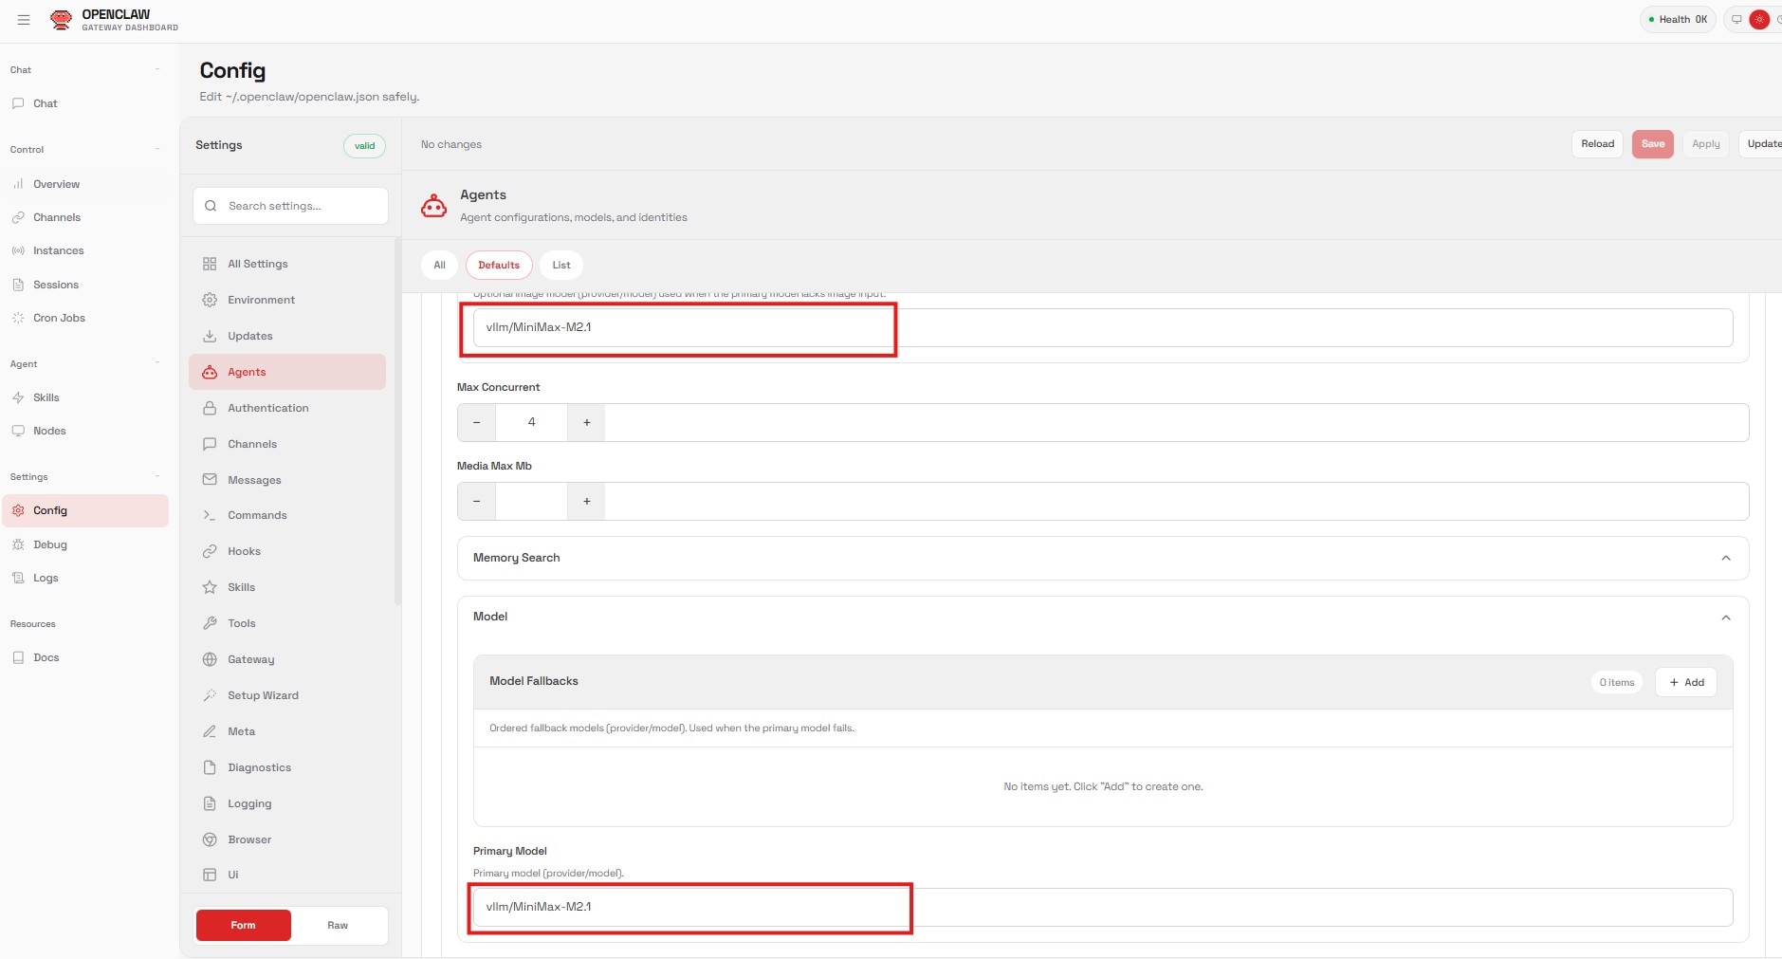This screenshot has width=1782, height=959.
Task: Collapse the Model section
Action: 1725,618
